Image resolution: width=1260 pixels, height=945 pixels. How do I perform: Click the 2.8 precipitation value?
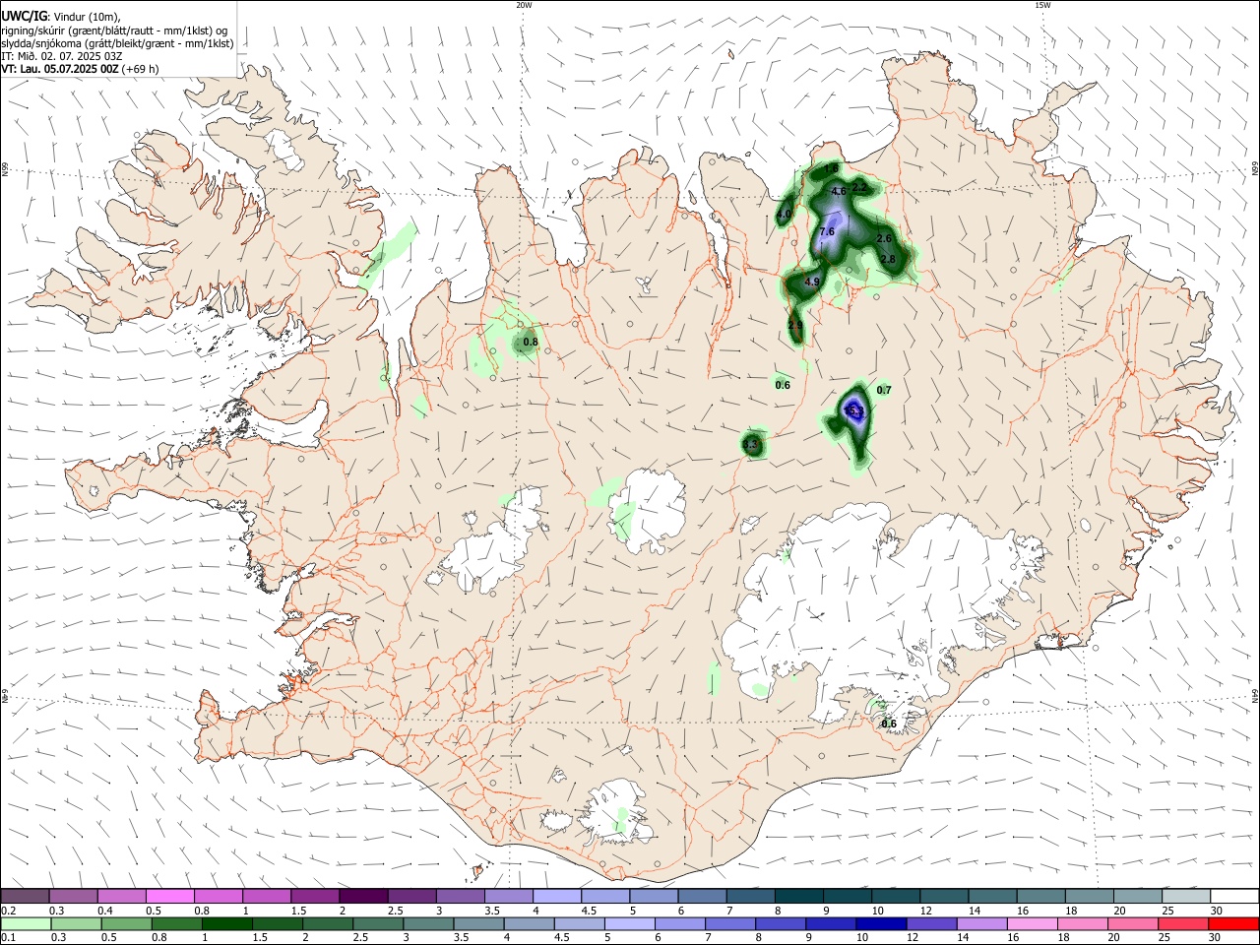click(888, 260)
